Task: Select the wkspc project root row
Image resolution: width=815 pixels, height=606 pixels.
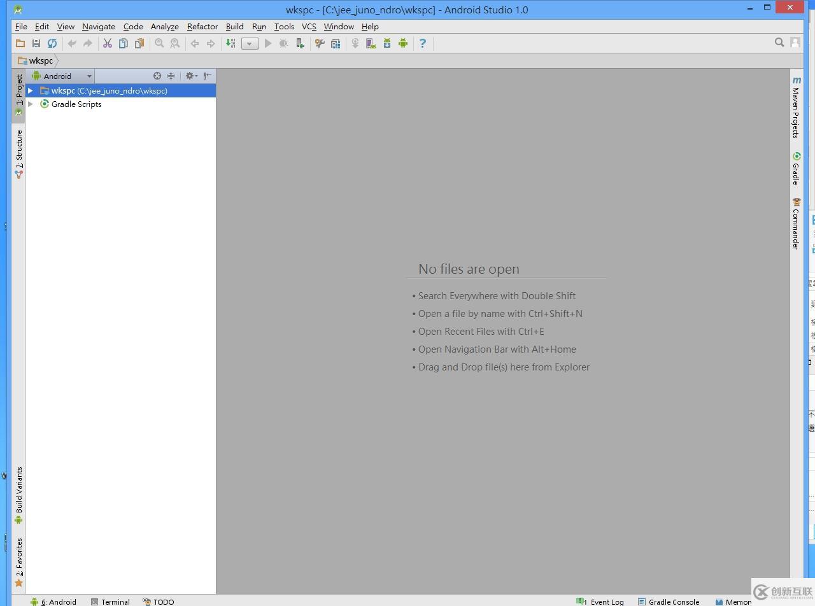Action: tap(120, 91)
